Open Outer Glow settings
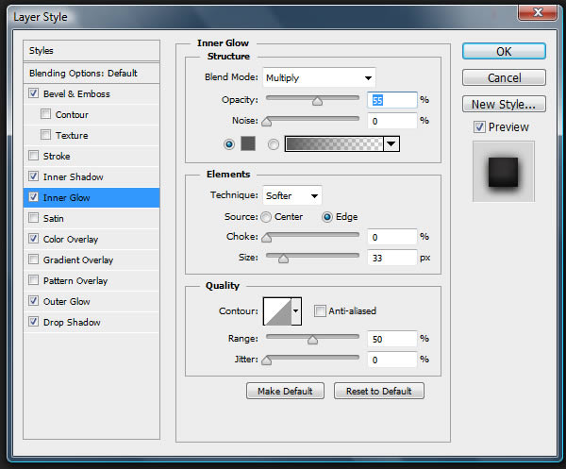This screenshot has width=566, height=469. click(67, 301)
